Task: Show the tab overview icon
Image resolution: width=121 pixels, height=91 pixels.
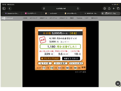Action: click(x=118, y=9)
